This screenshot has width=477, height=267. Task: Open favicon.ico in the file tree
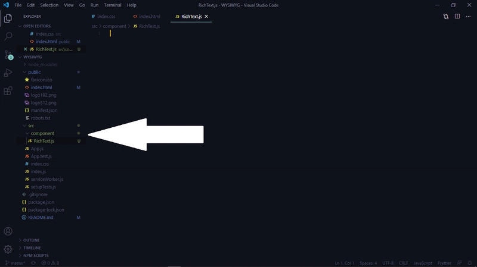41,80
